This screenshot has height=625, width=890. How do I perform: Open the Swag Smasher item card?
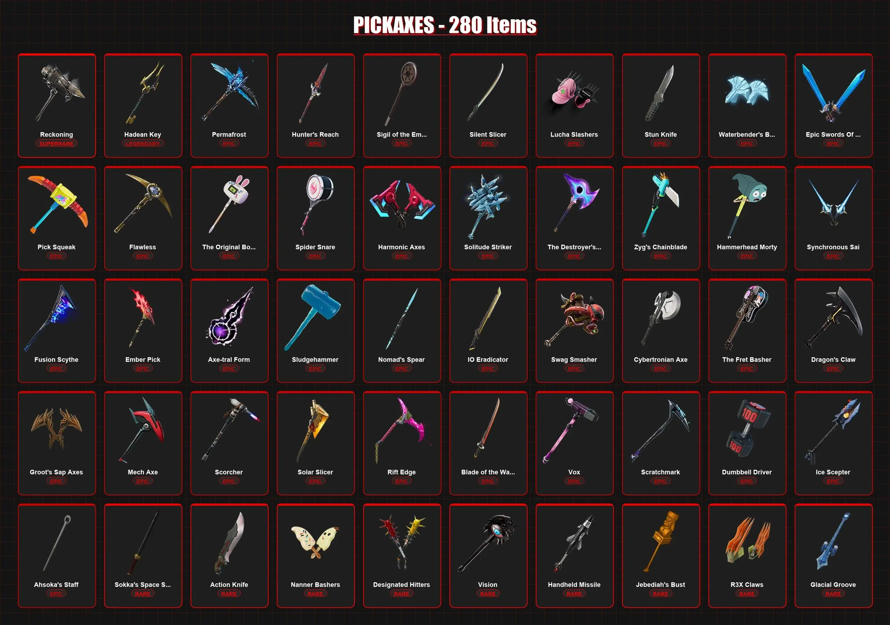point(574,330)
